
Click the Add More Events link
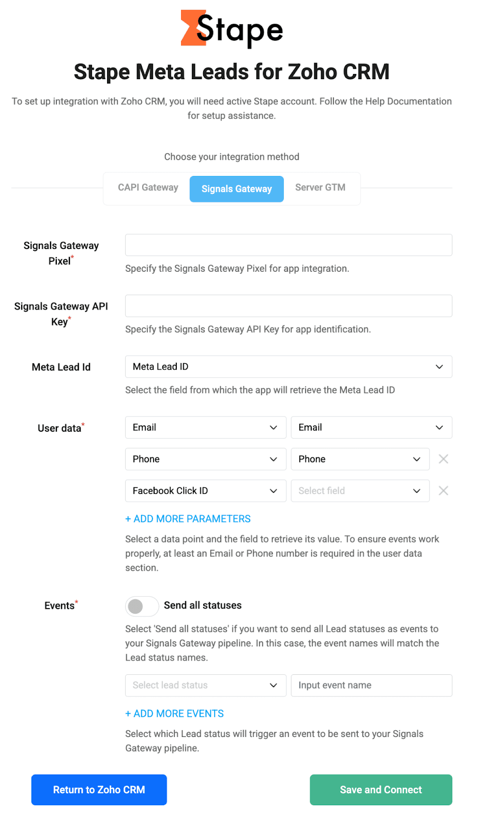coord(174,714)
